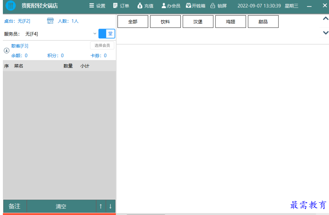This screenshot has height=215, width=329.
Task: Click the 余额: 0 balance text
Action: [19, 56]
